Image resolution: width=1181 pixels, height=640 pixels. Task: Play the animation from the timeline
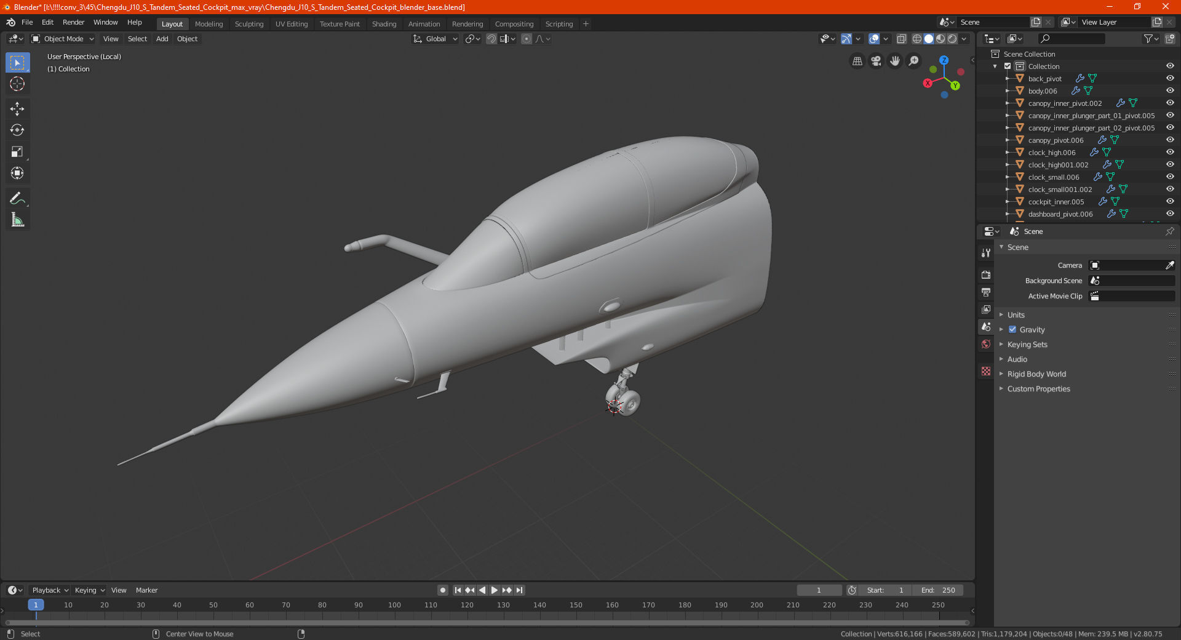click(x=494, y=590)
